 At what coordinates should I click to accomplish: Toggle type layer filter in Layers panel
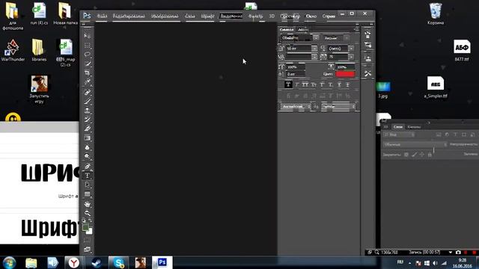pos(455,134)
